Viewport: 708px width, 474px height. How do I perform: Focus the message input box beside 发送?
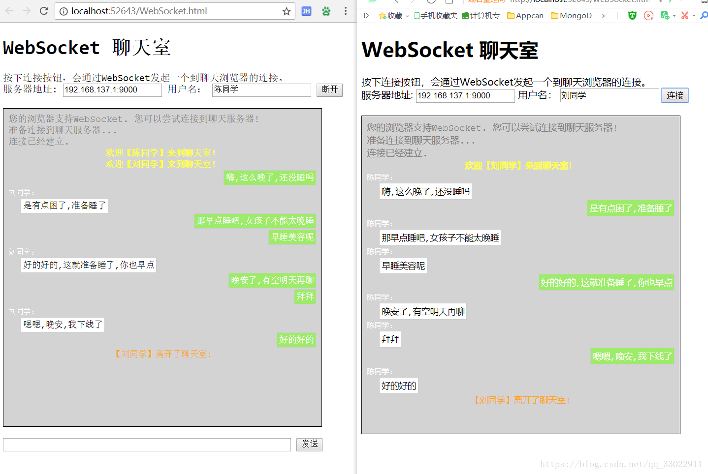point(147,444)
